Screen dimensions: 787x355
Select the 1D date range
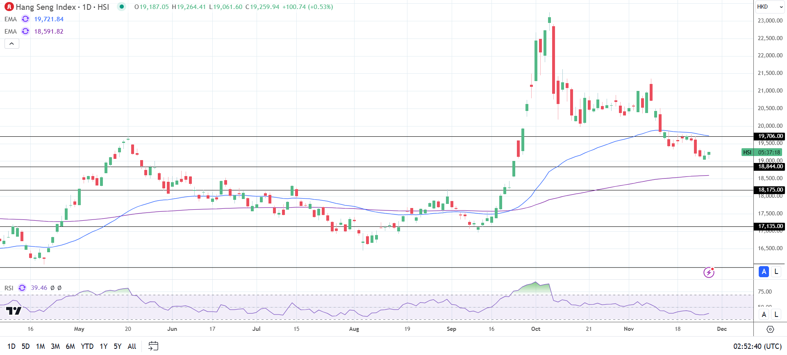[x=11, y=346]
